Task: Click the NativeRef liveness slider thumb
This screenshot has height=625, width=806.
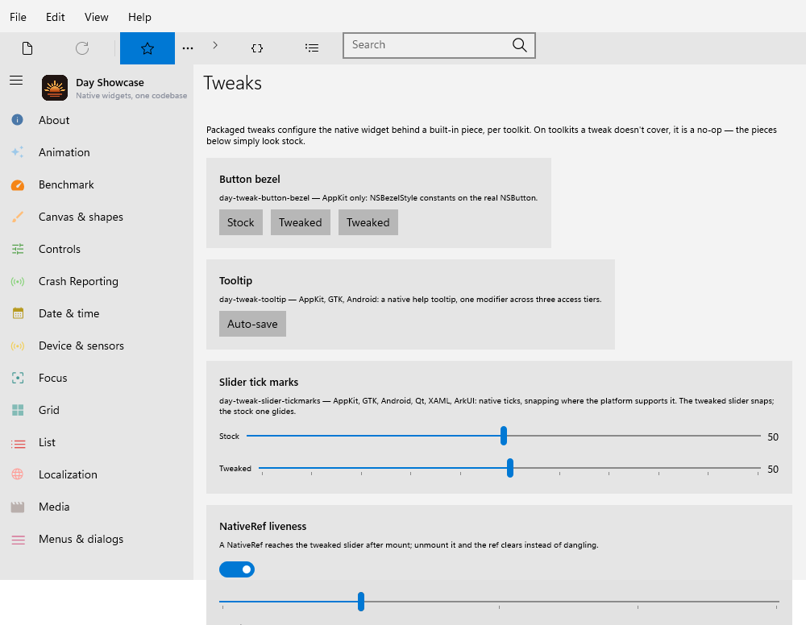Action: click(361, 602)
